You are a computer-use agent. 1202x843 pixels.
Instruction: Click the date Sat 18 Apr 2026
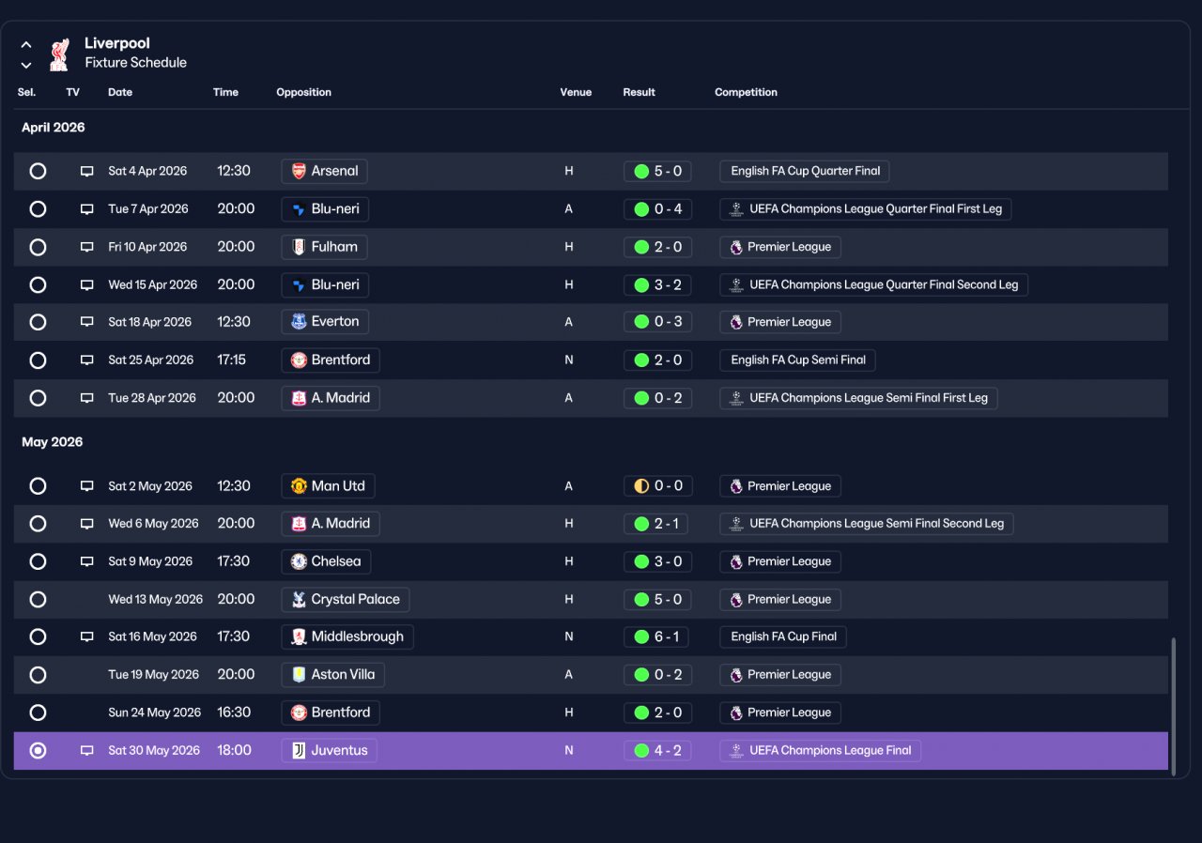pyautogui.click(x=149, y=322)
